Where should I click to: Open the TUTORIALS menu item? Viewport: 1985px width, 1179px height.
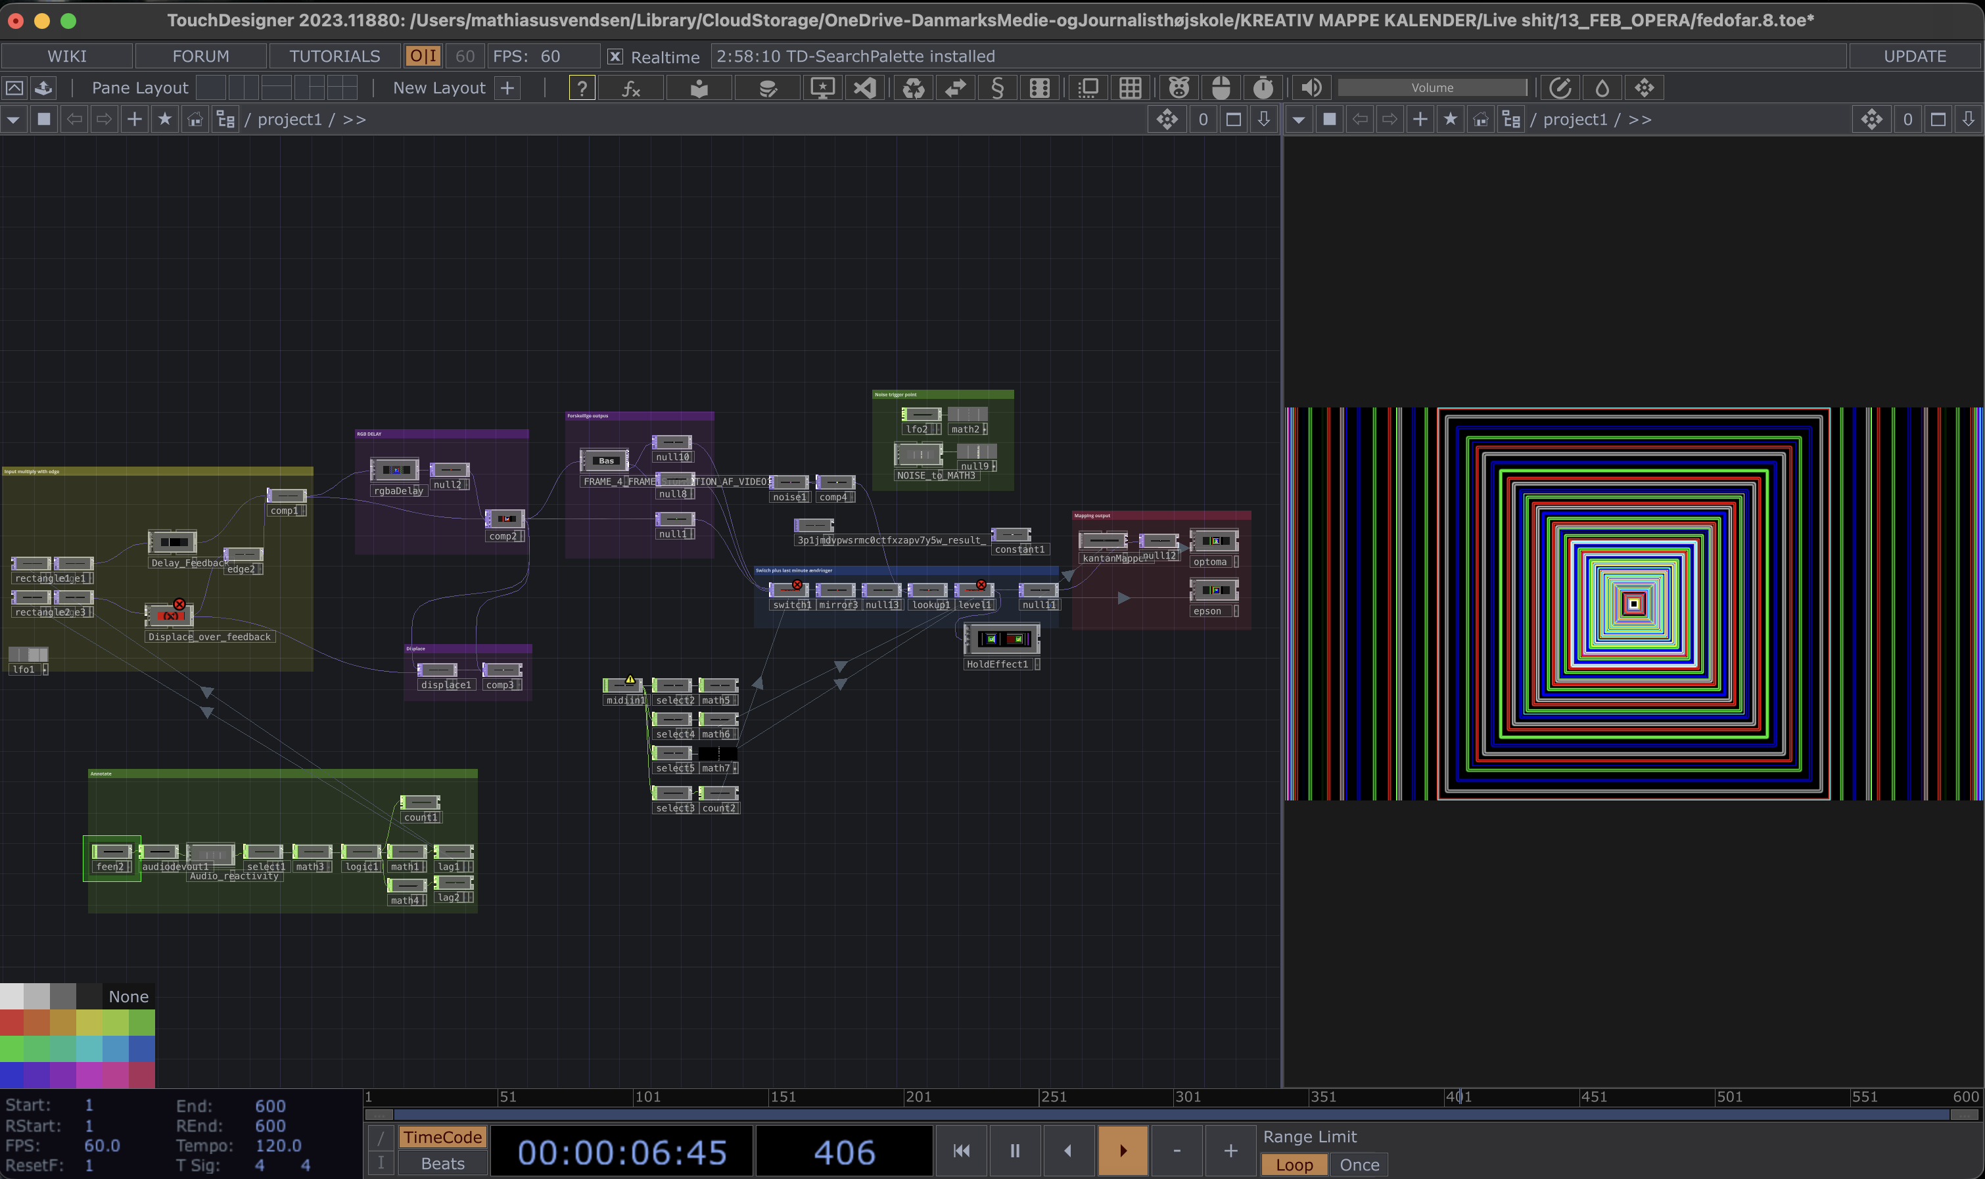[335, 57]
